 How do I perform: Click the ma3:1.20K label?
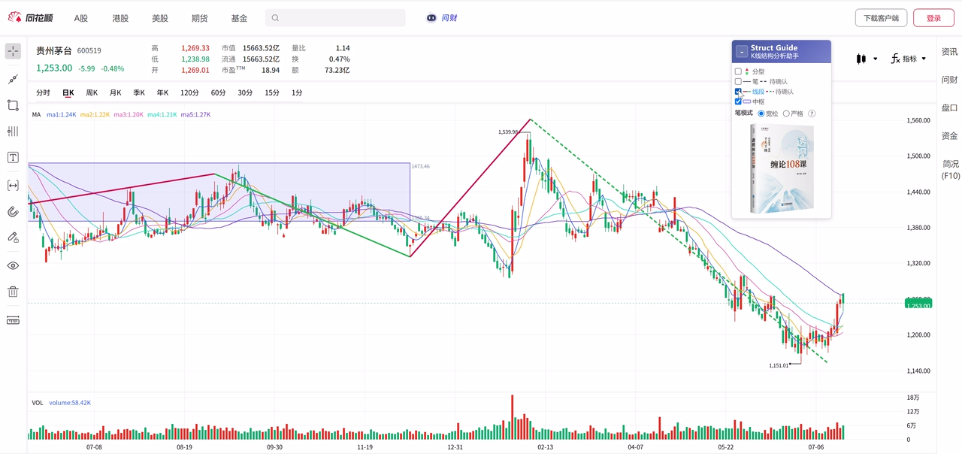(129, 114)
